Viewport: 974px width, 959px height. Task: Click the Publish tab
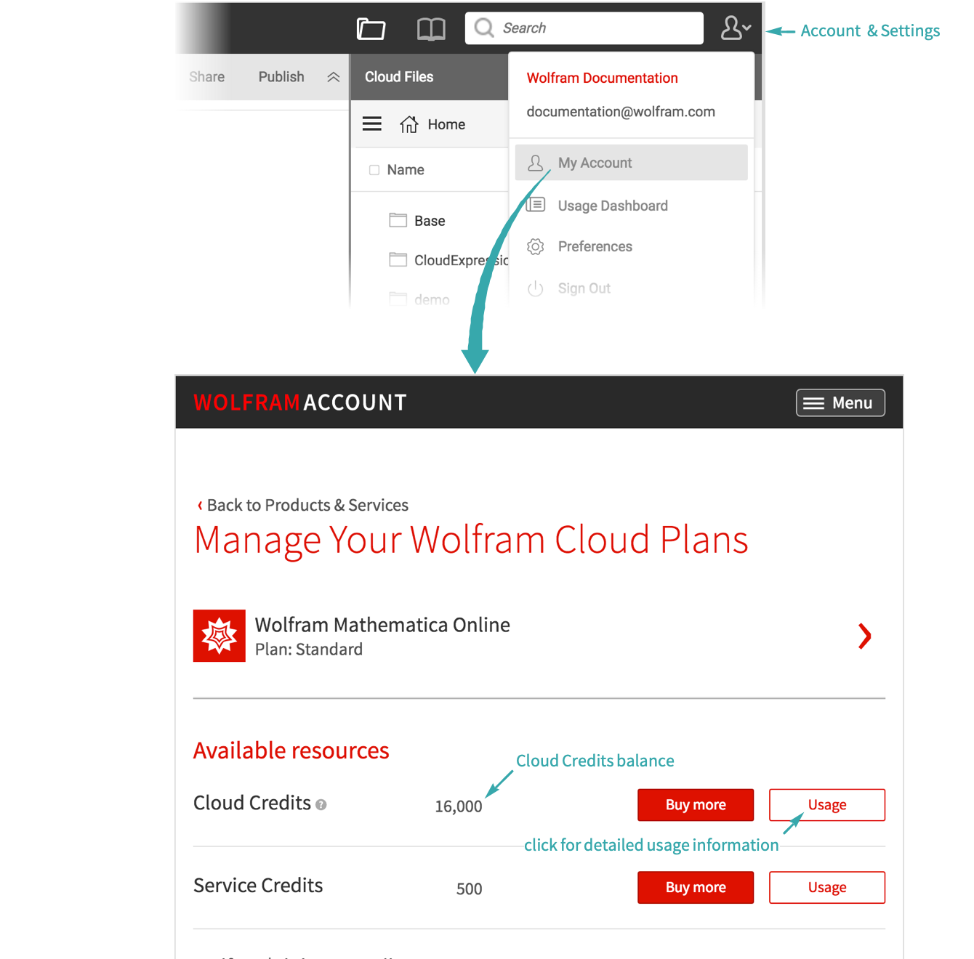(x=281, y=77)
